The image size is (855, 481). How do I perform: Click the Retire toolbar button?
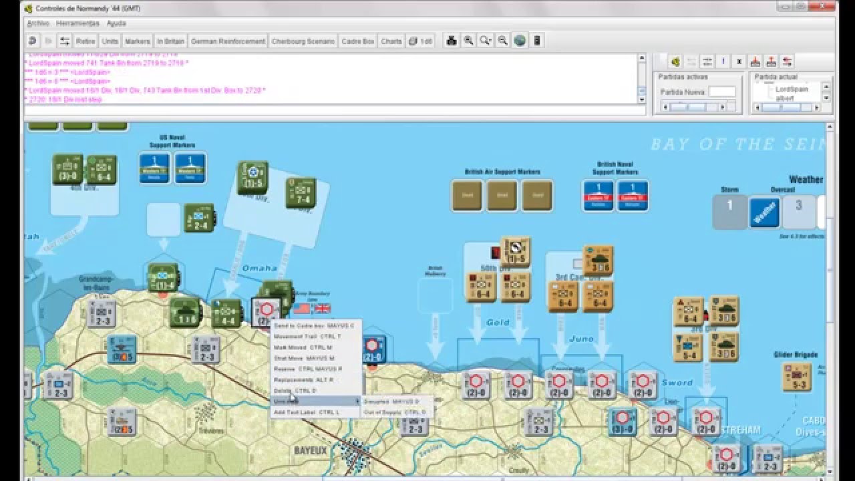pos(85,41)
